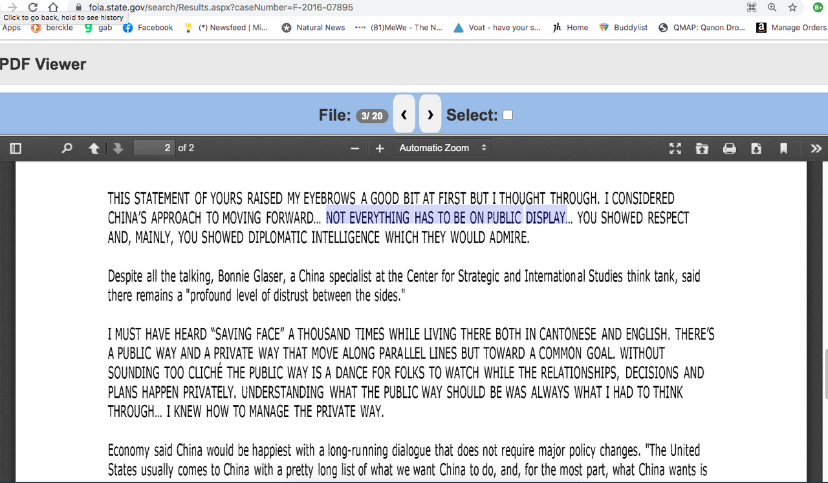Go to next file with right chevron
Screen dimensions: 828x483
(x=430, y=115)
